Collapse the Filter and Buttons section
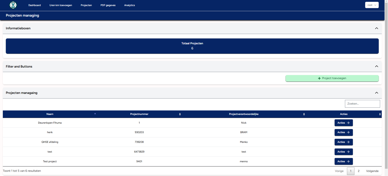 pos(376,66)
